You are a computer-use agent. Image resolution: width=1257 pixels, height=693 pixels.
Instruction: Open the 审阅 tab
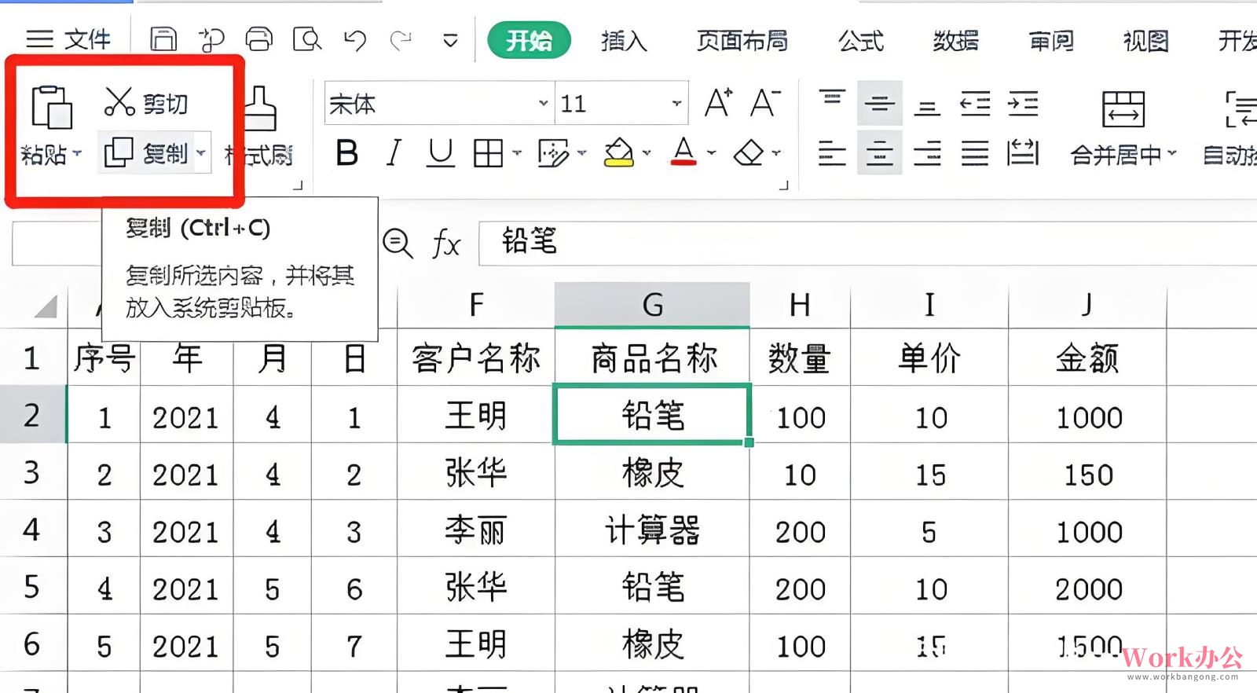pyautogui.click(x=1051, y=40)
